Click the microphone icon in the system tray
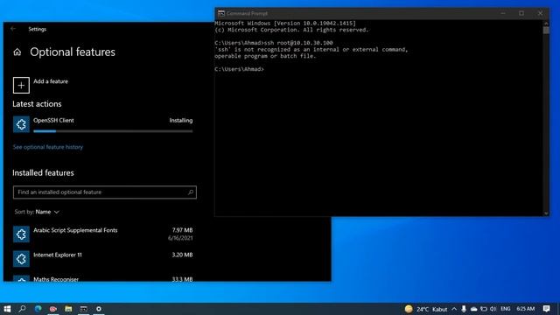 464,309
